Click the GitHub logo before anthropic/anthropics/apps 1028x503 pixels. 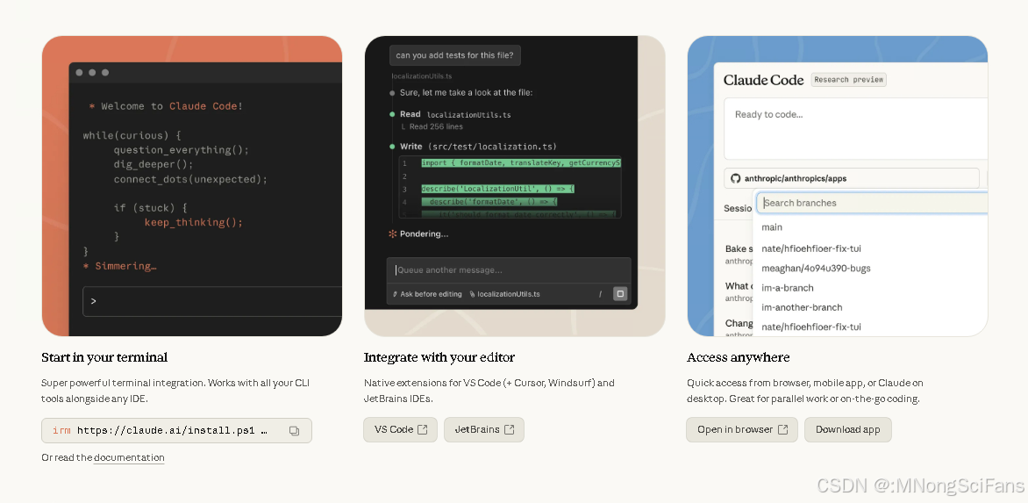point(736,178)
